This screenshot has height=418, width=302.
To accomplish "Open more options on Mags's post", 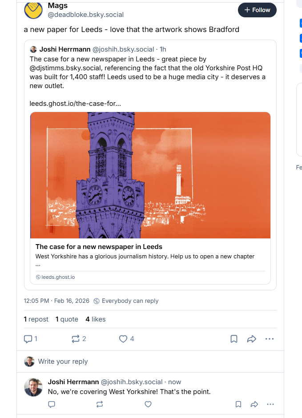I will [270, 339].
